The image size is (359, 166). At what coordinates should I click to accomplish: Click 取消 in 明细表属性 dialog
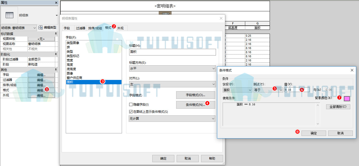188,159
